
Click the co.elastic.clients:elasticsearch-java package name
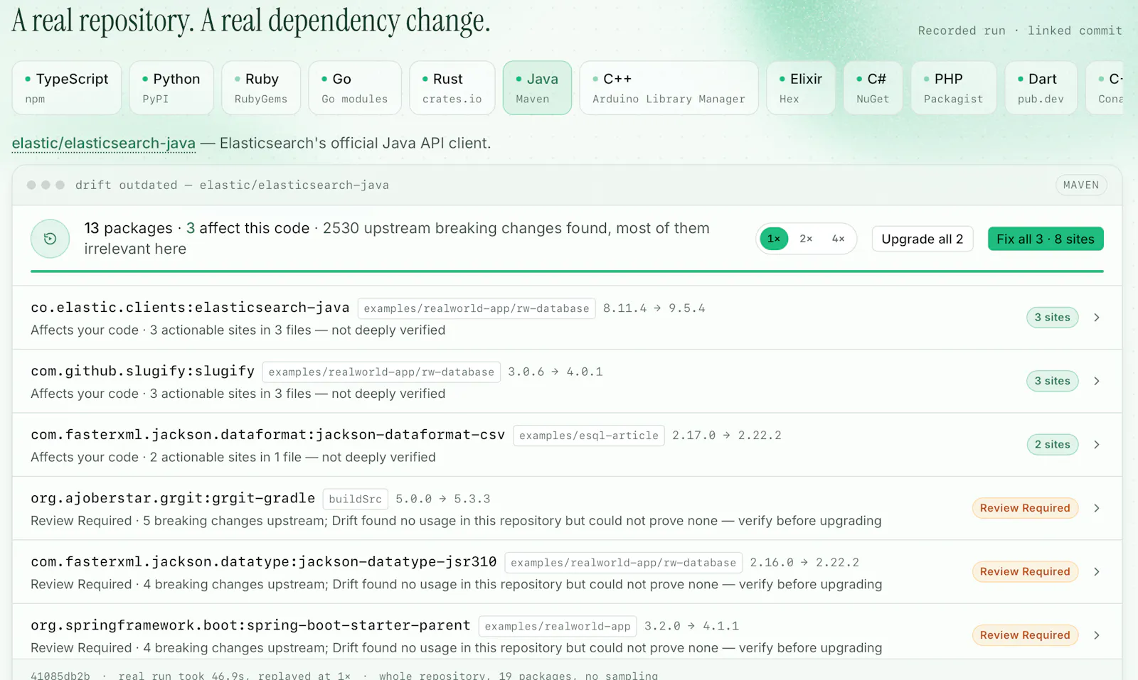click(190, 308)
